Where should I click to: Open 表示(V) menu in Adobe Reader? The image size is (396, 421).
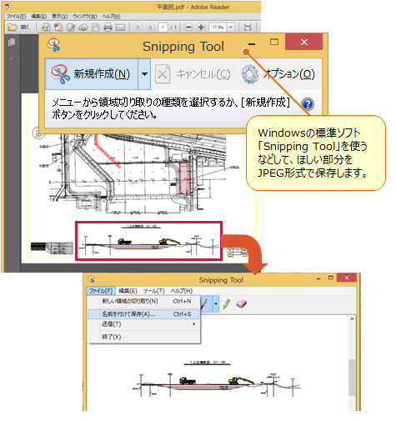pos(60,17)
